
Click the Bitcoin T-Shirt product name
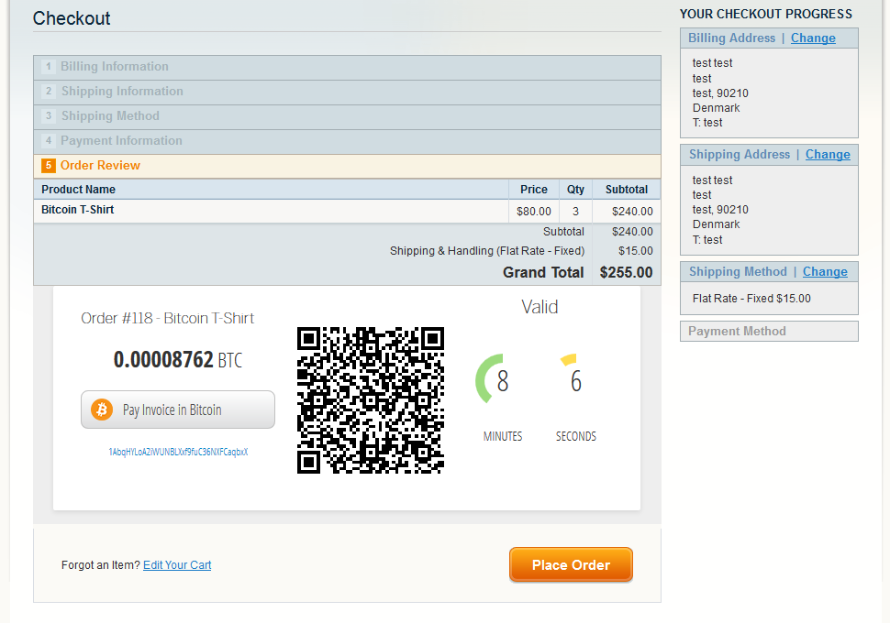(78, 211)
